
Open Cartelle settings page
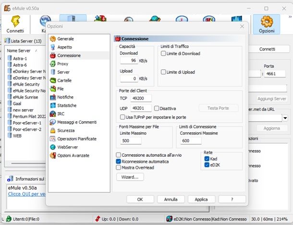point(64,80)
